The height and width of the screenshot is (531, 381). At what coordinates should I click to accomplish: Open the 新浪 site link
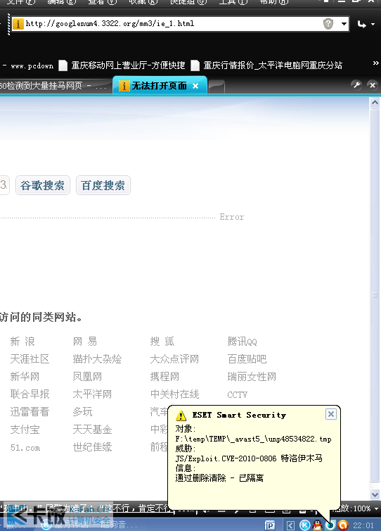(x=22, y=342)
